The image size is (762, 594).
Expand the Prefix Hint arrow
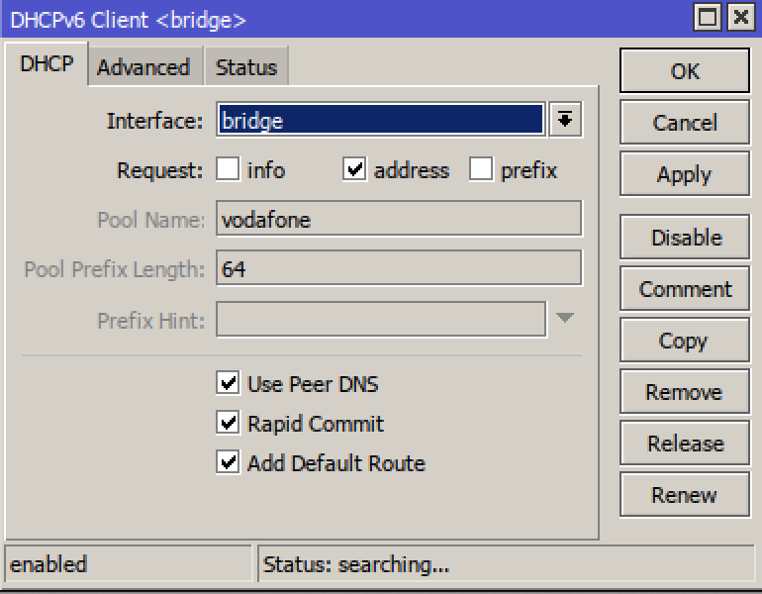coord(564,319)
